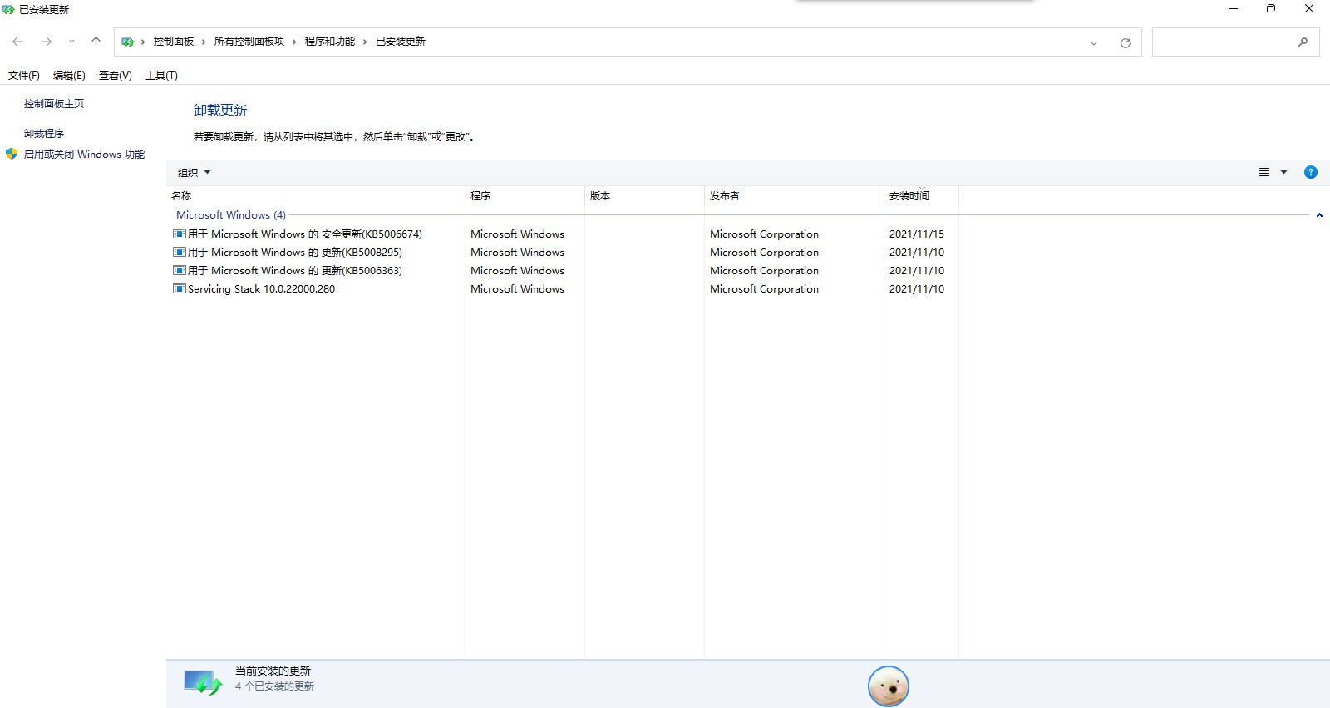Click the 已安装更新 breadcrumb
This screenshot has height=708, width=1330.
pos(401,42)
